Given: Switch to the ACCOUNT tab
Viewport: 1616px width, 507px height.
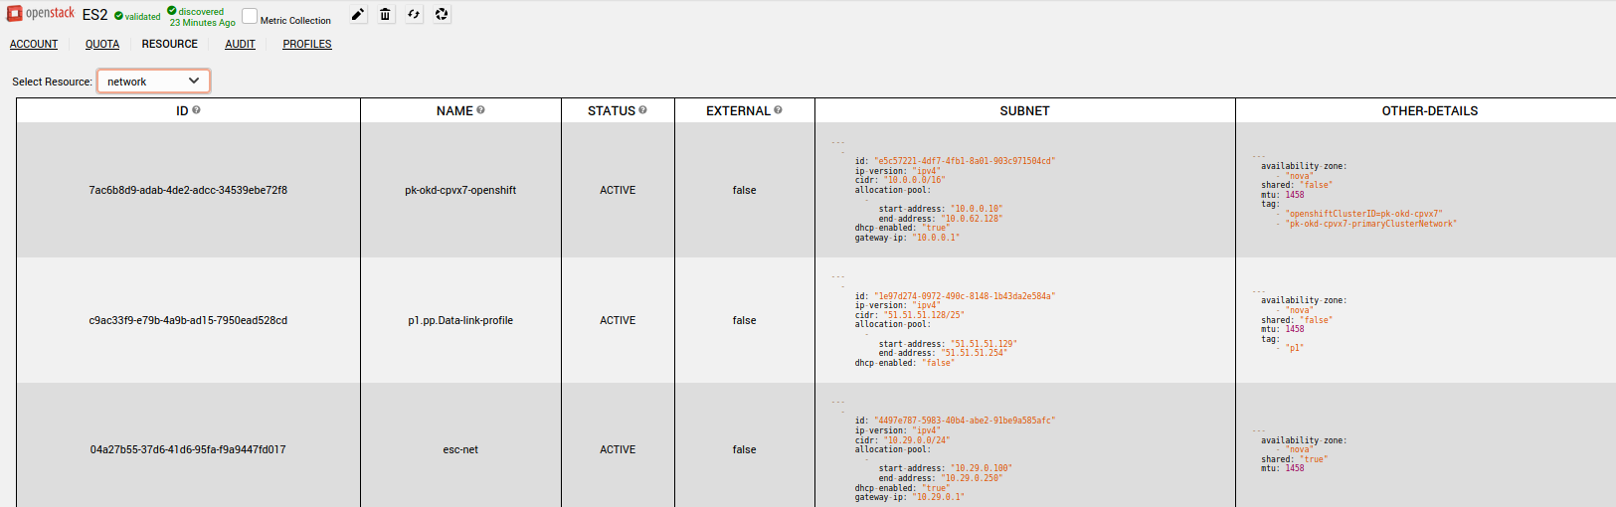Looking at the screenshot, I should [34, 44].
